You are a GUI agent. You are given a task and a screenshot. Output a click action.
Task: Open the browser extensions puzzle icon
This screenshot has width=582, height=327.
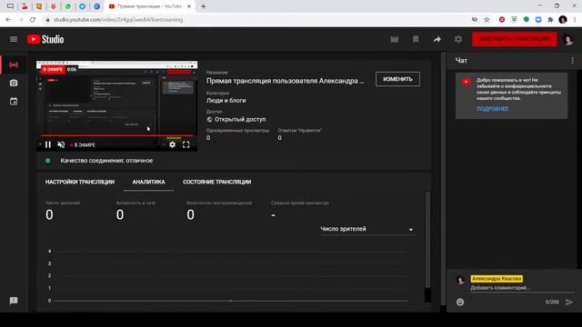tap(550, 20)
